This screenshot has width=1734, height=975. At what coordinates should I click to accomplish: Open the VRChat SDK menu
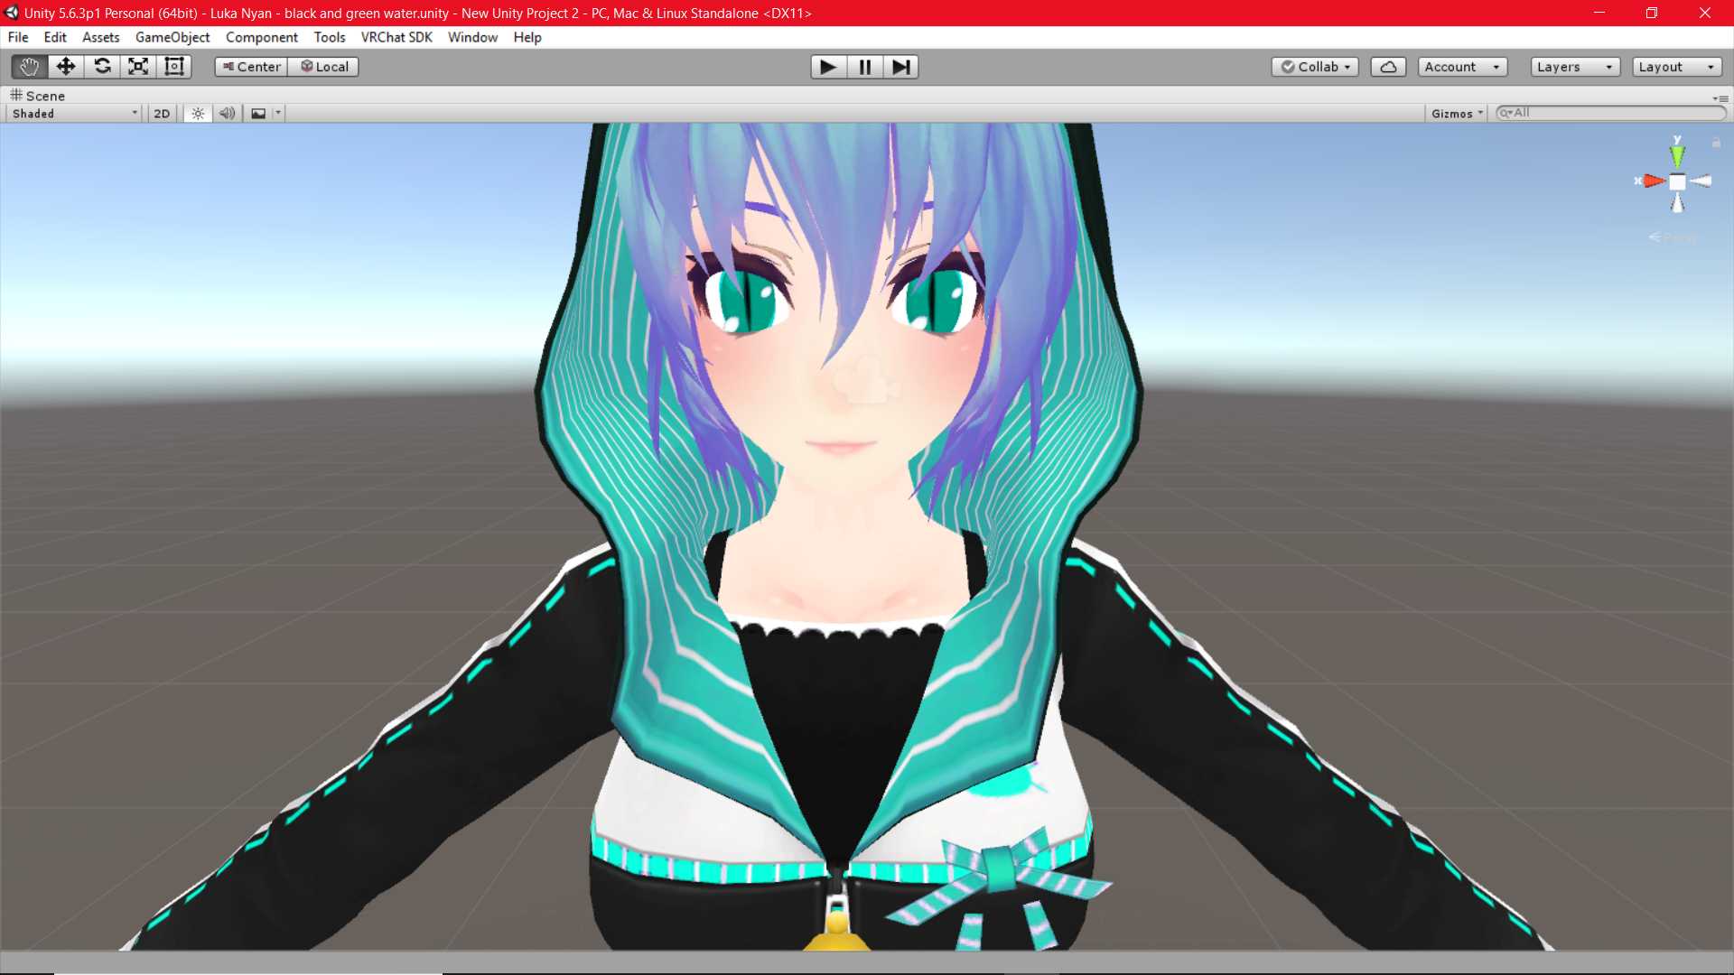tap(396, 37)
